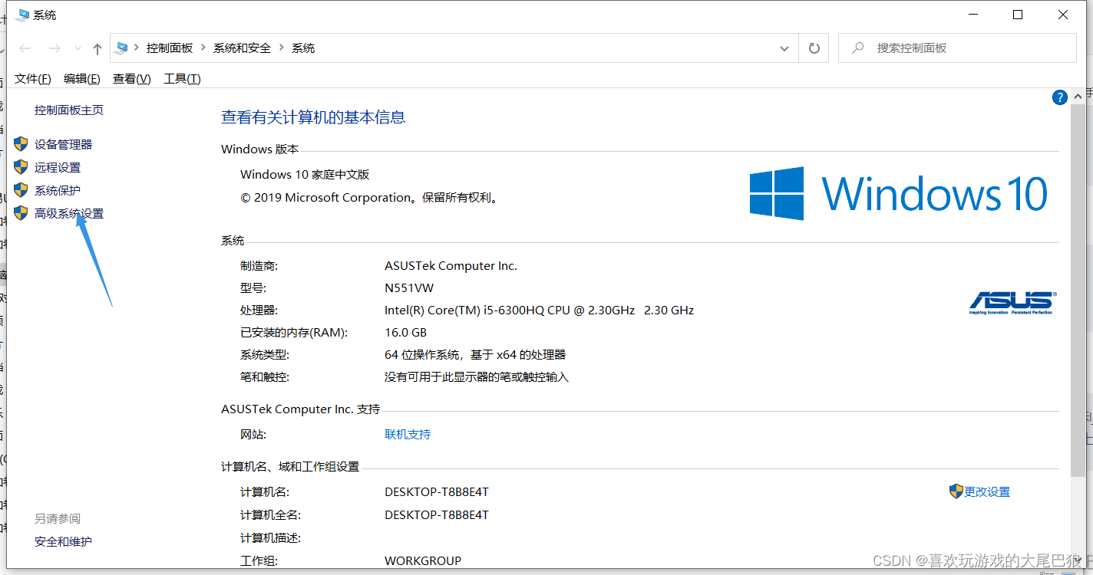Click processor value Intel(R) Core(TM) i5-6300HQ

[x=539, y=310]
